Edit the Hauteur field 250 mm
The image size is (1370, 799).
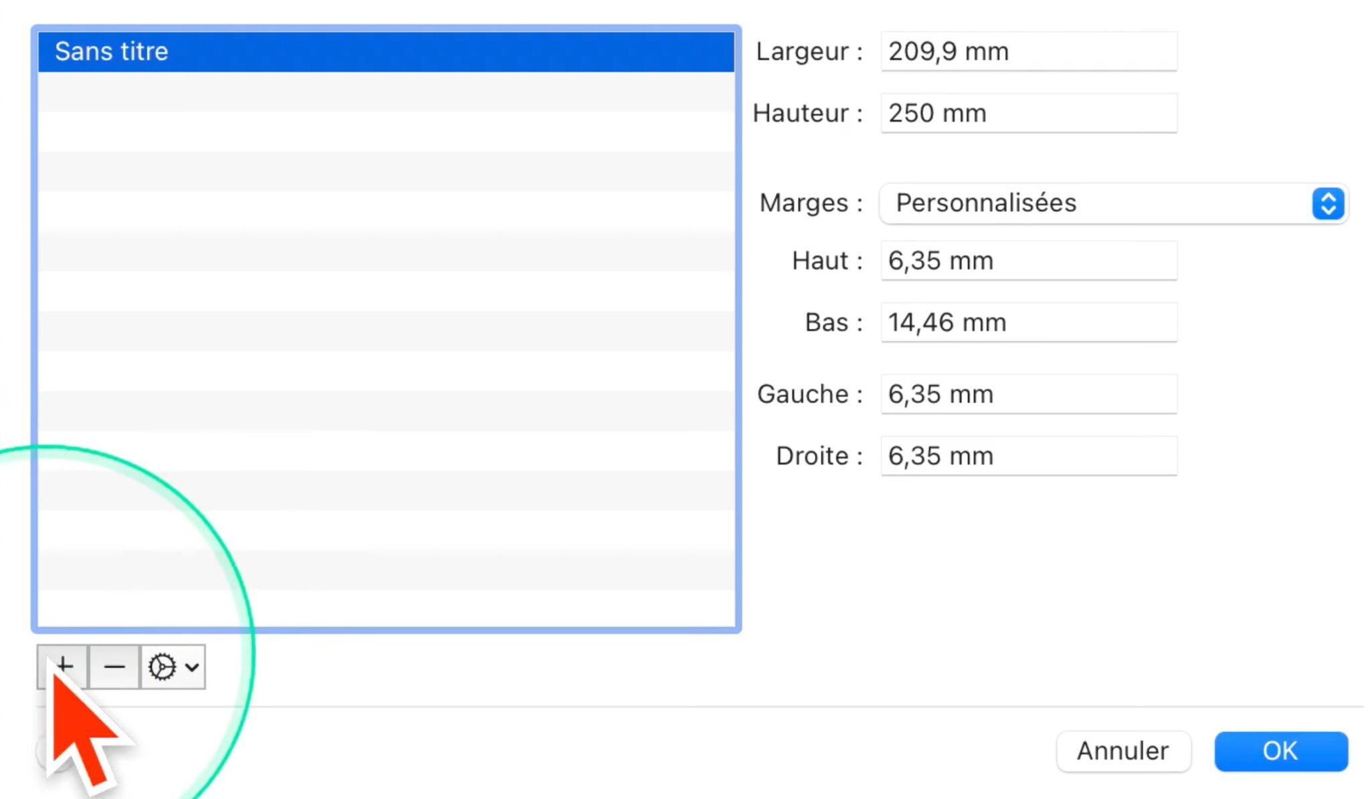coord(1029,113)
